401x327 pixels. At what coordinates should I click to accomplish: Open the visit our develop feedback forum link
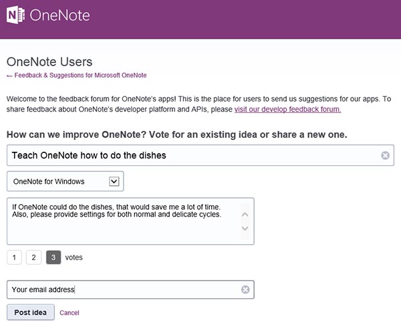pos(287,110)
